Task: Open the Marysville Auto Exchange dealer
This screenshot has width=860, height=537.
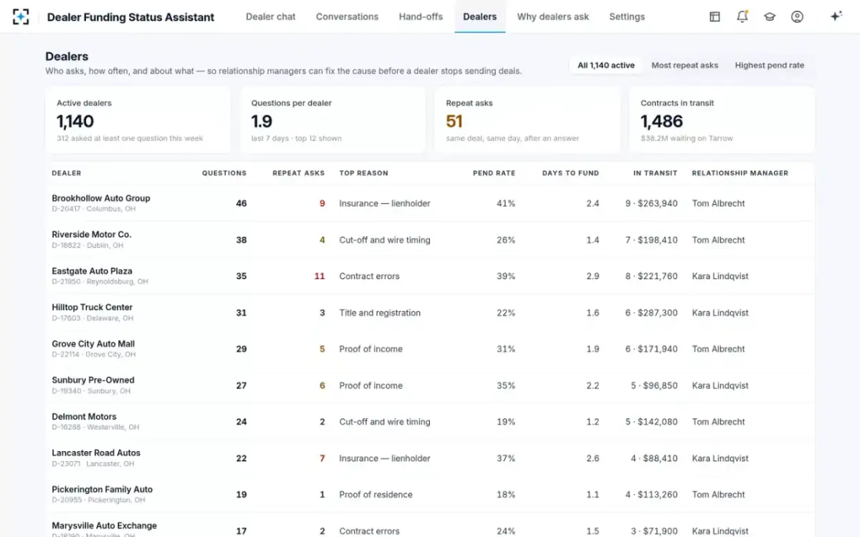Action: tap(104, 526)
